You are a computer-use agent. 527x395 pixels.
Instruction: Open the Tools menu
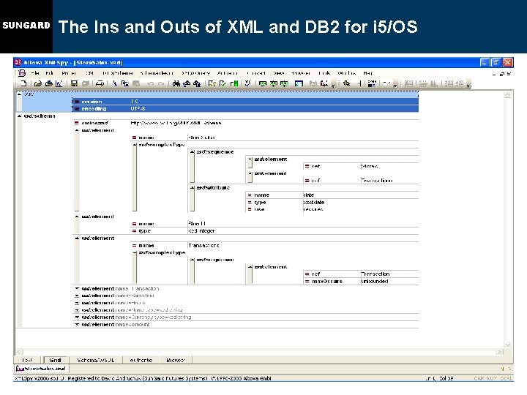(324, 73)
